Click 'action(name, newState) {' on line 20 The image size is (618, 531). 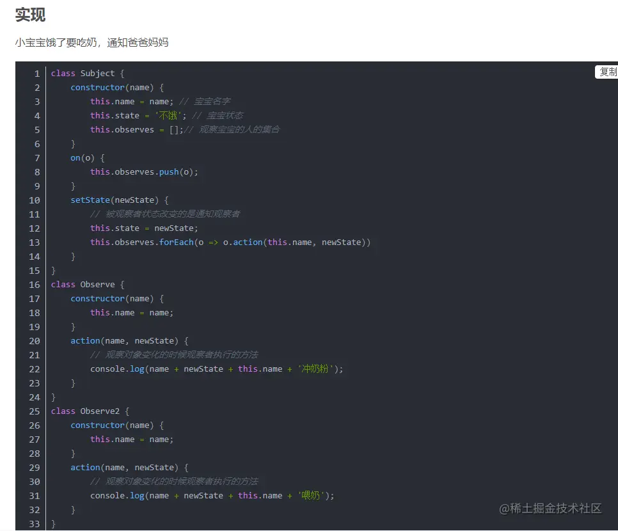coord(129,341)
